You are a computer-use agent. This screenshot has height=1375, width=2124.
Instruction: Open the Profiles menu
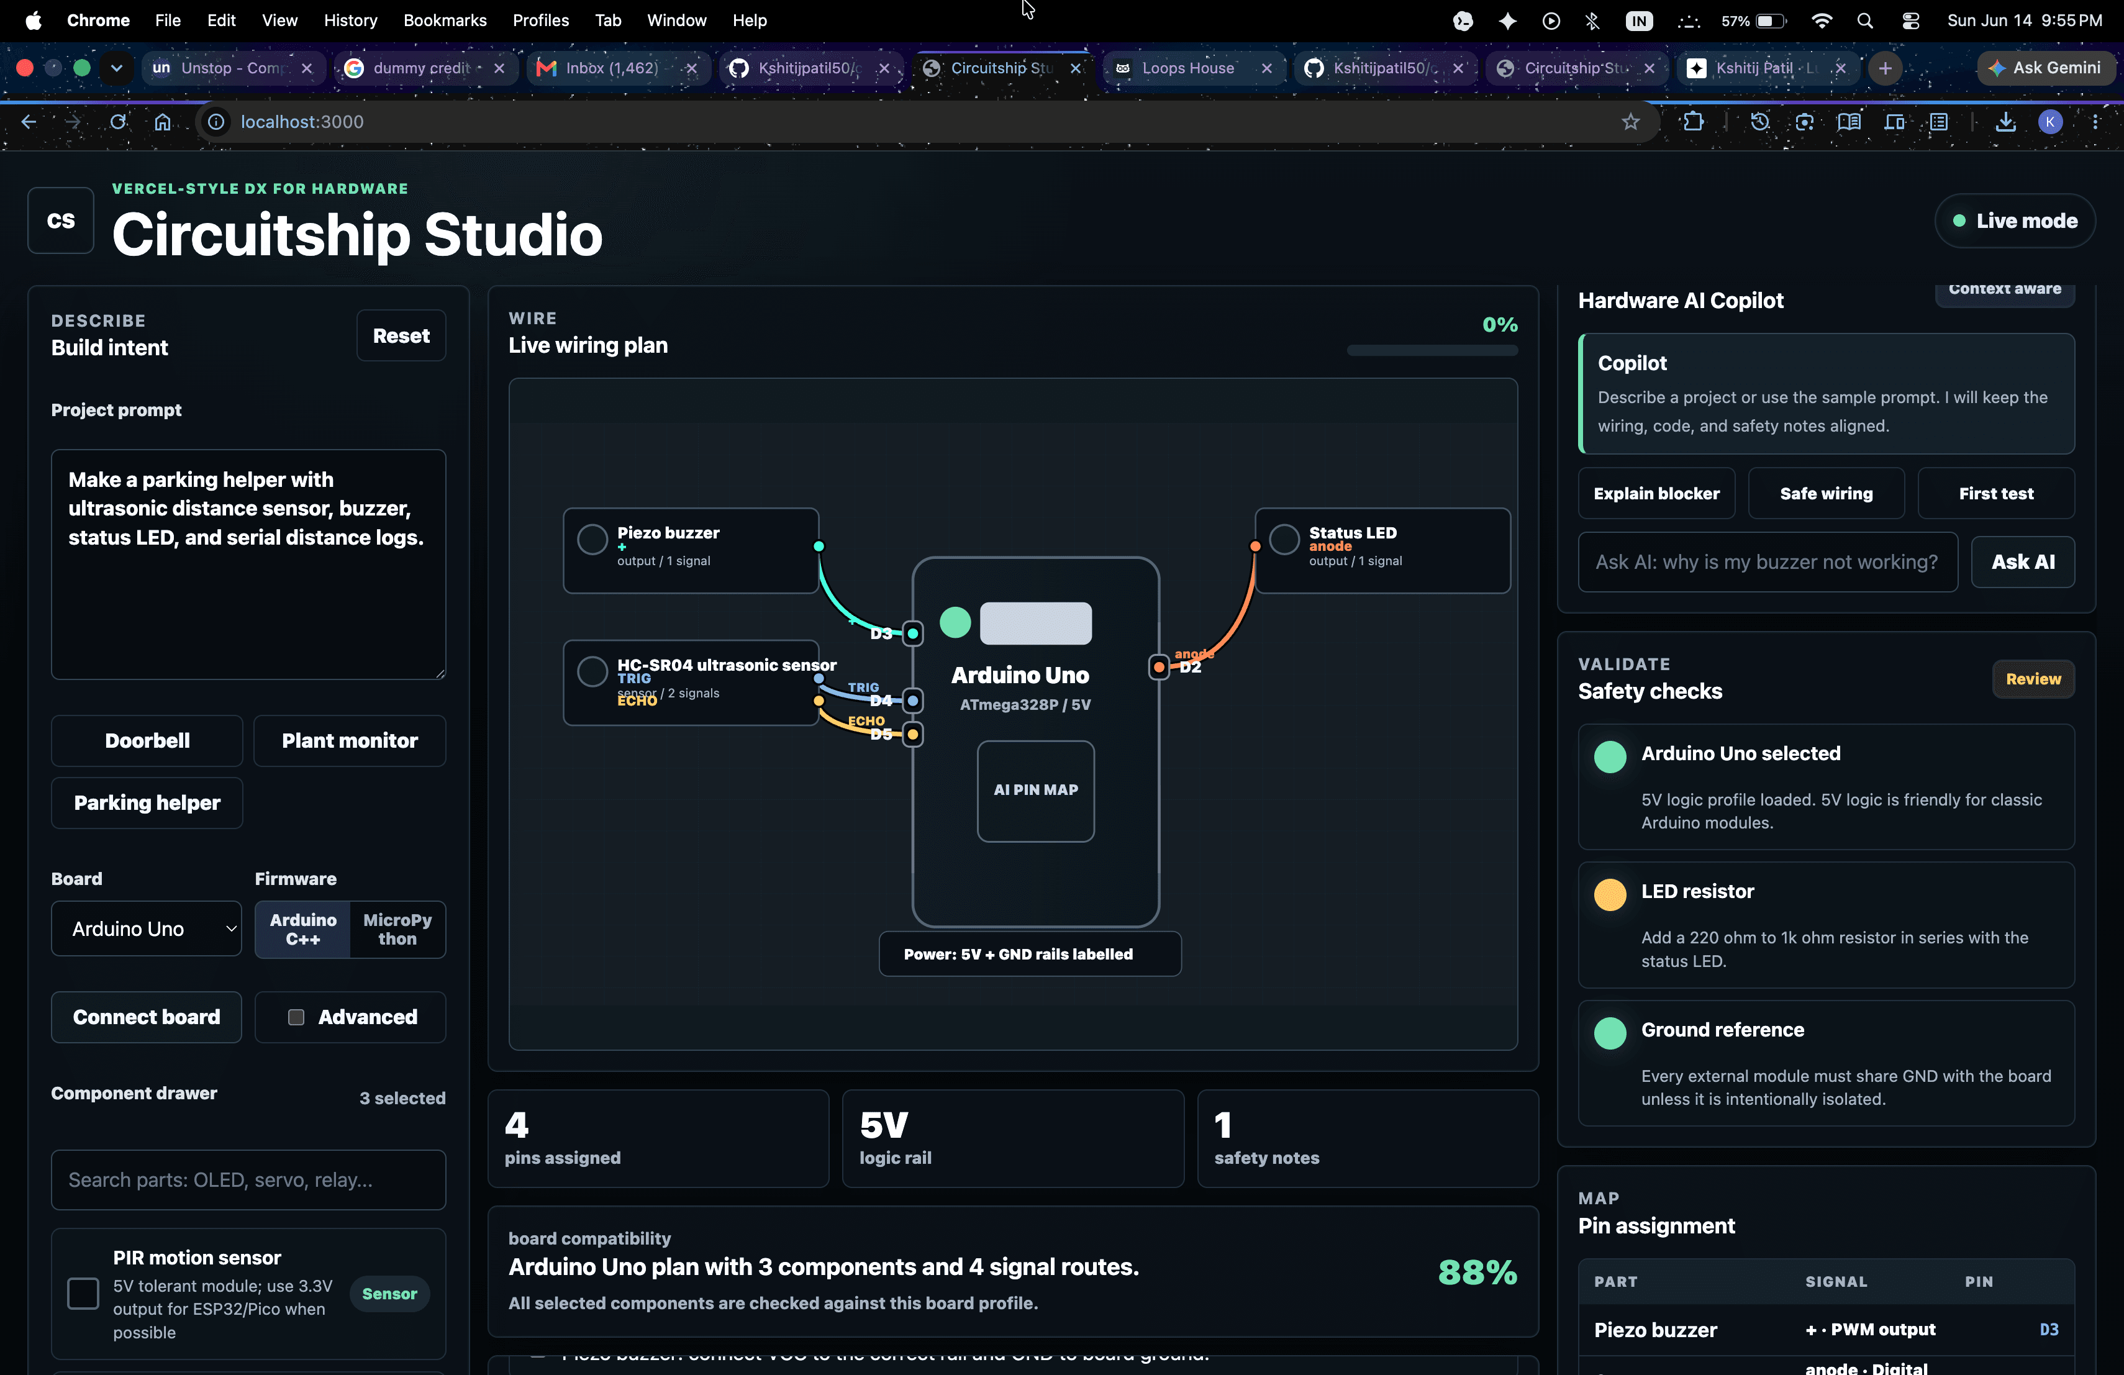540,20
